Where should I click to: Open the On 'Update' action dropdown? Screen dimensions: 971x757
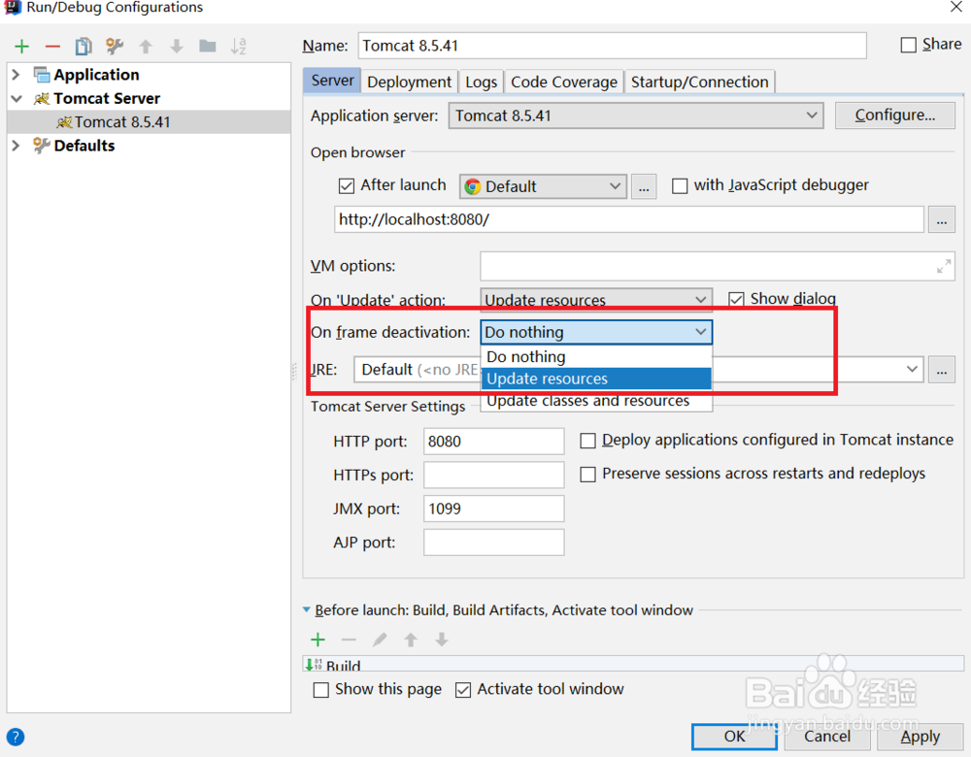[x=596, y=300]
